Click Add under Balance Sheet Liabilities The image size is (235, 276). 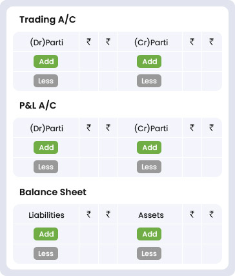pos(46,234)
